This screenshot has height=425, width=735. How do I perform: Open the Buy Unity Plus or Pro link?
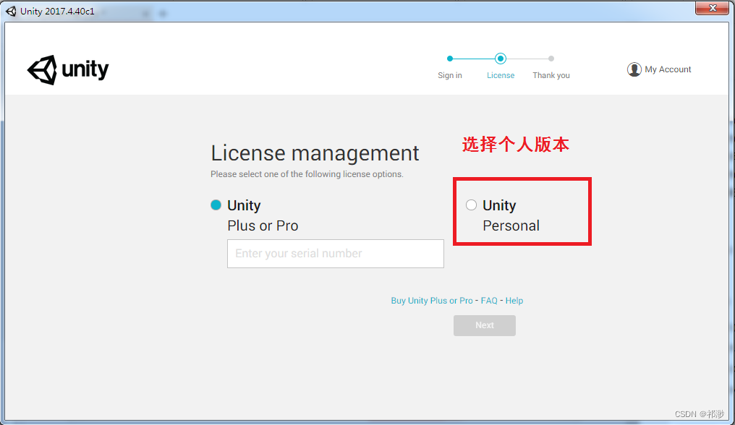tap(432, 301)
